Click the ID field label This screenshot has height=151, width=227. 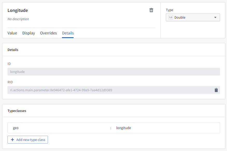pos(9,64)
